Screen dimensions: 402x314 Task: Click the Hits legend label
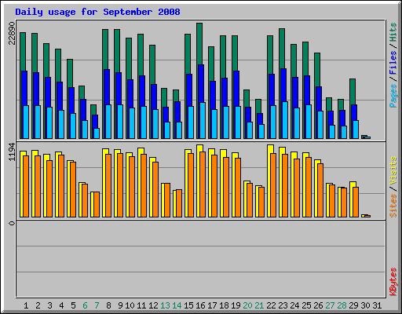393,32
